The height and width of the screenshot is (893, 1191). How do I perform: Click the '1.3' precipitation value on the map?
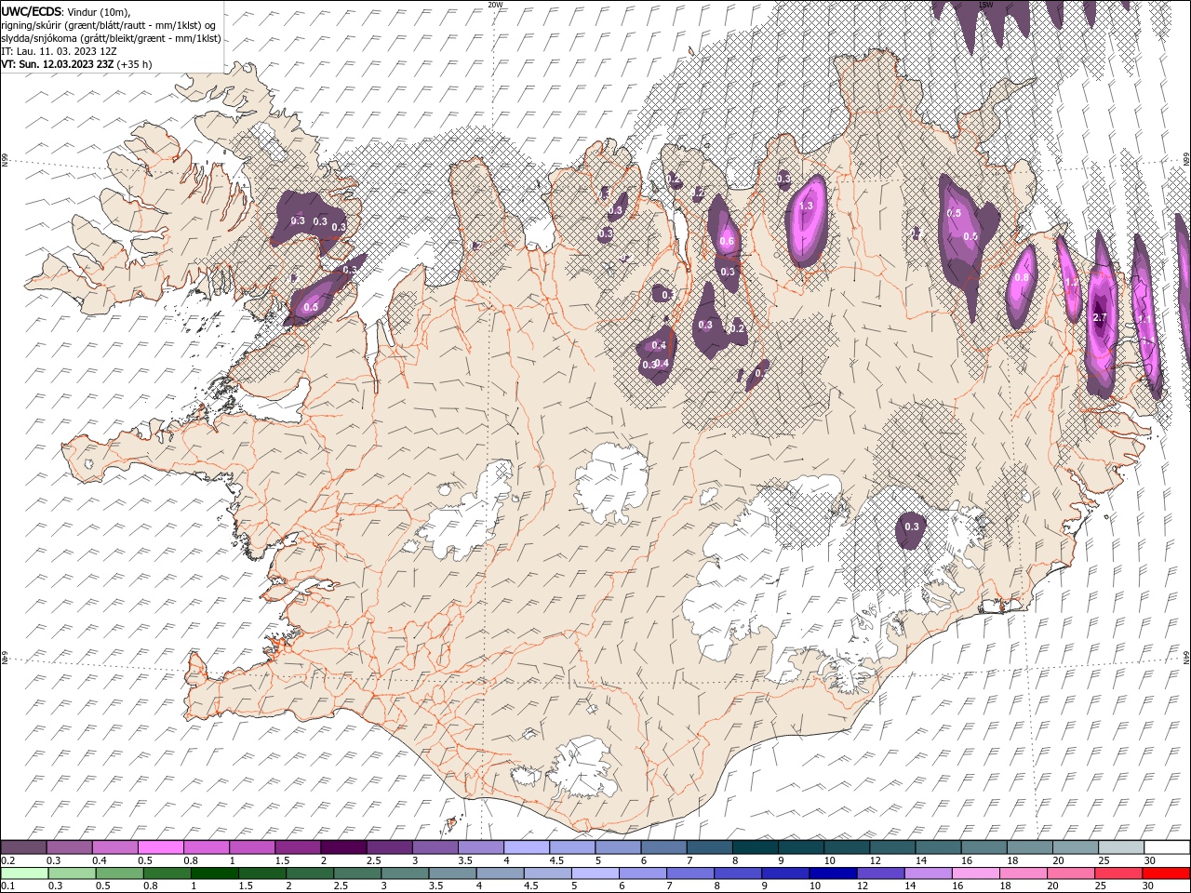[x=806, y=207]
